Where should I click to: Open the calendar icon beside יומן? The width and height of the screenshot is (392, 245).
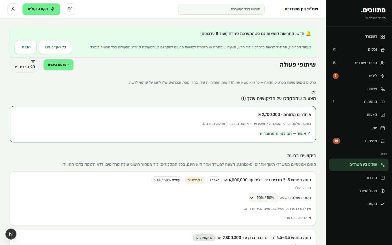pos(382,128)
